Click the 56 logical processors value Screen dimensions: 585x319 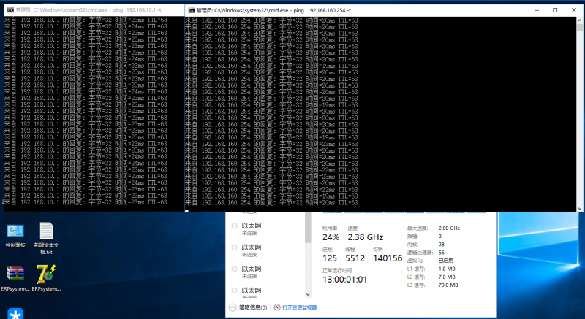click(x=442, y=253)
